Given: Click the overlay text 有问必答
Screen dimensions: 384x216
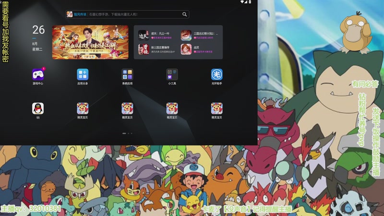Looking at the screenshot, I should pos(365,84).
